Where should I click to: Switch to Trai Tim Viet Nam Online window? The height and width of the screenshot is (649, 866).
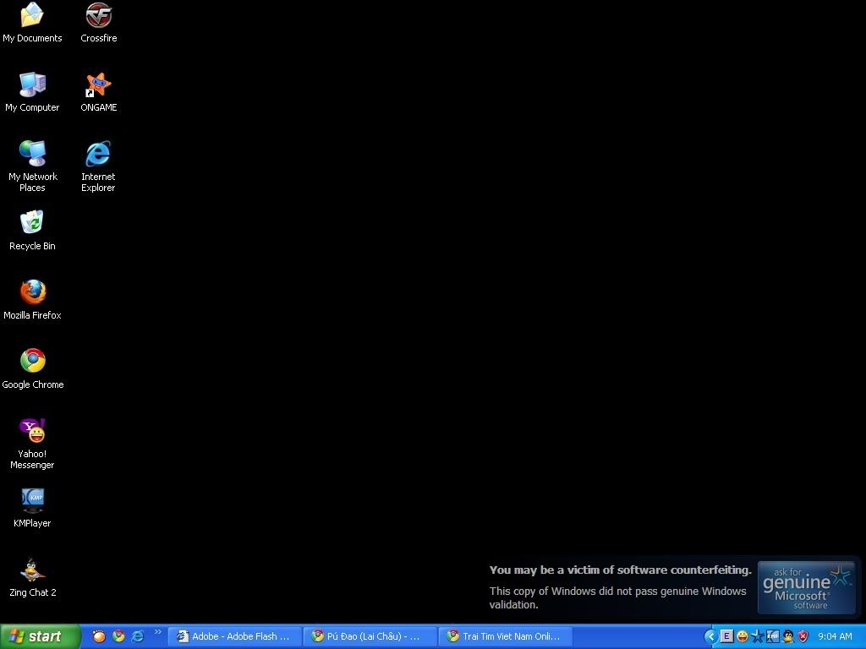[x=506, y=636]
